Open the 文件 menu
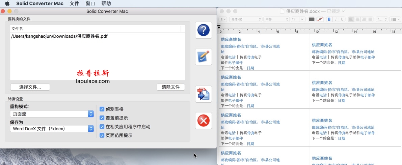 point(74,3)
